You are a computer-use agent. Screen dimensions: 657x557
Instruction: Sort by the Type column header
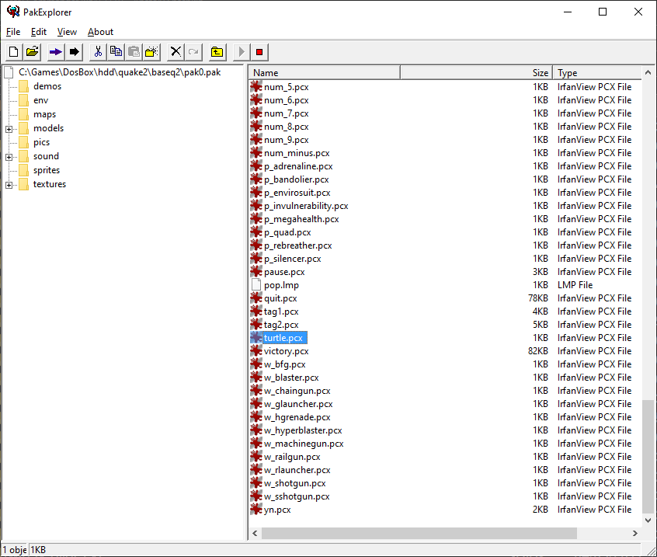tap(597, 73)
